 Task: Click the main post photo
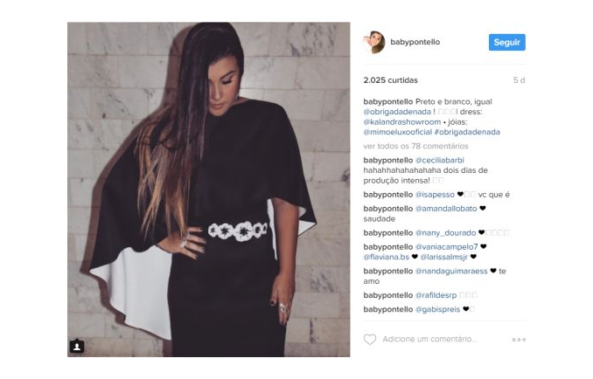tap(209, 189)
